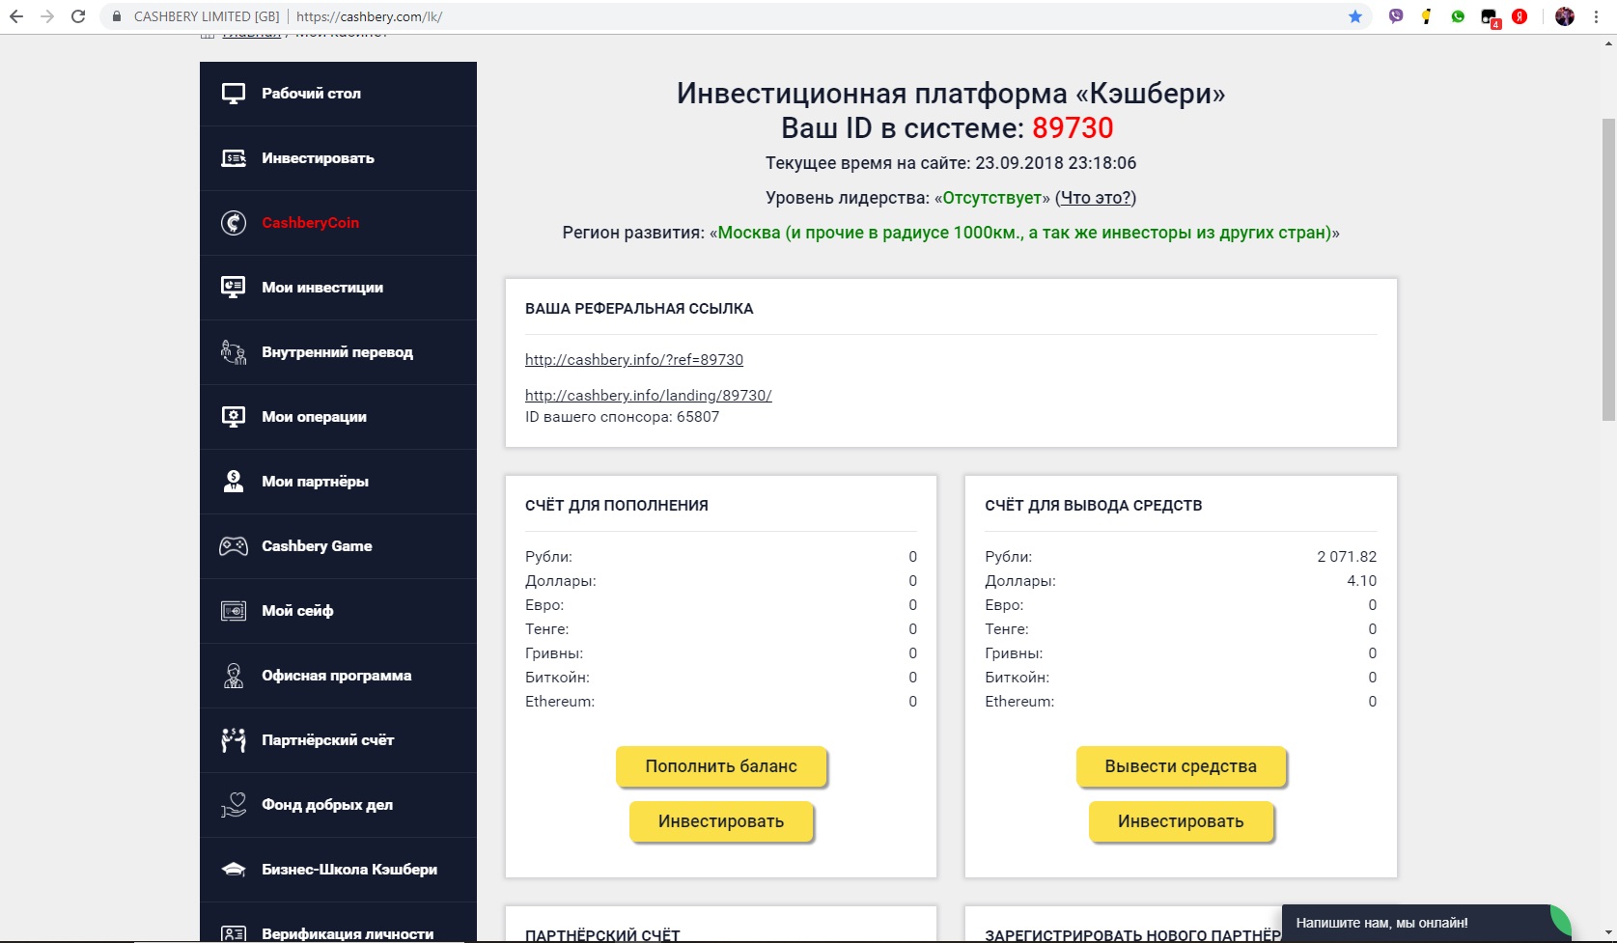
Task: Click the red Yandex extension icon
Action: (1519, 16)
